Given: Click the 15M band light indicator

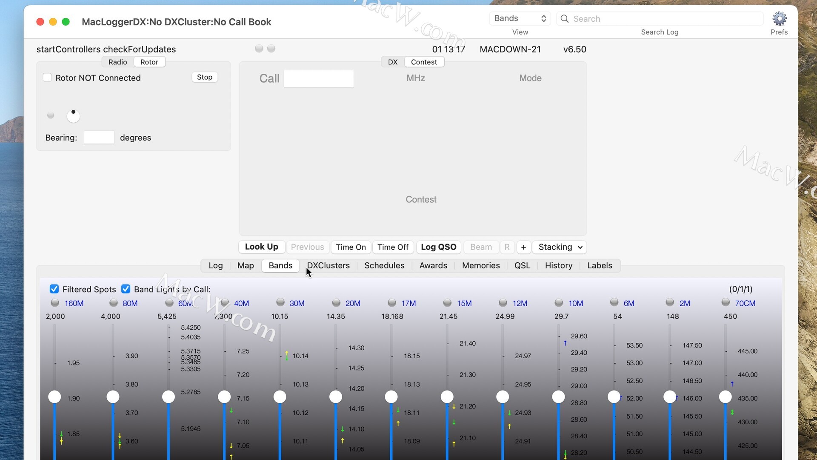Looking at the screenshot, I should (447, 303).
